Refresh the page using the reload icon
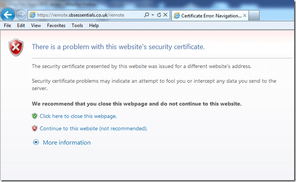This screenshot has height=182, width=296. [x=159, y=15]
